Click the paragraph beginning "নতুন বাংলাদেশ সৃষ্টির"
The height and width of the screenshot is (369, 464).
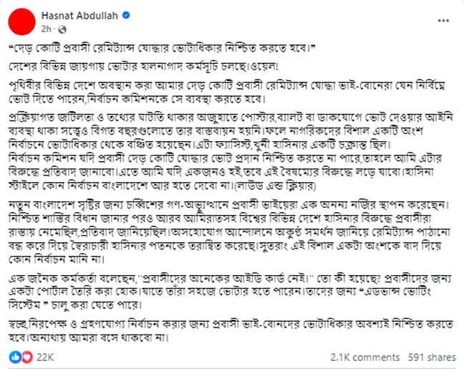click(x=230, y=232)
